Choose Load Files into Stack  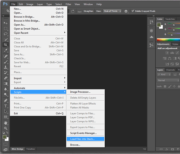click(x=85, y=139)
